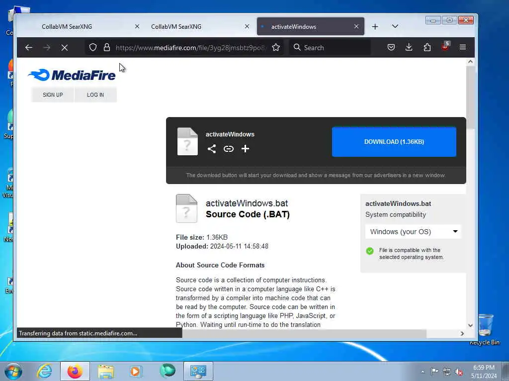
Task: Open Windows Media Player from taskbar
Action: coord(136,371)
